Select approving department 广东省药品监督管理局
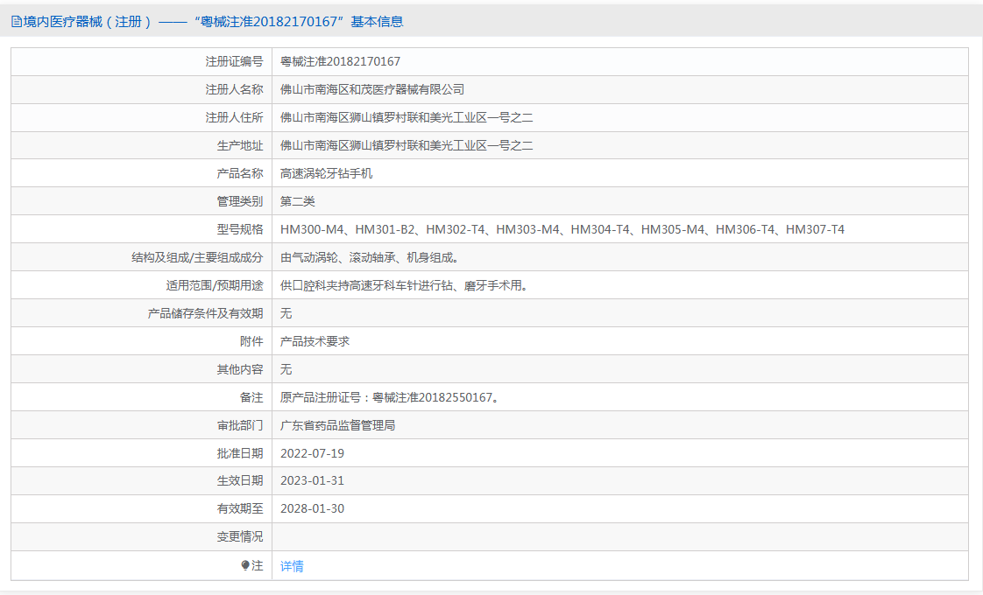 [x=338, y=425]
